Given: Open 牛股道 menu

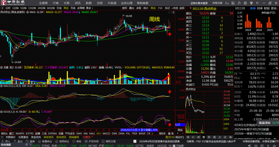Looking at the screenshot, I should [112, 3].
